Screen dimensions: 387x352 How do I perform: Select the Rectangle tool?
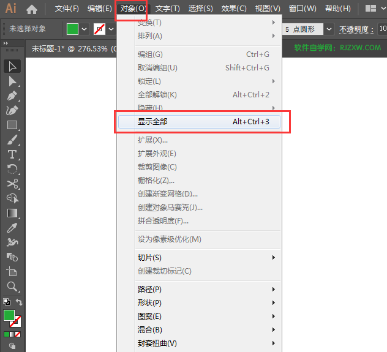click(12, 125)
